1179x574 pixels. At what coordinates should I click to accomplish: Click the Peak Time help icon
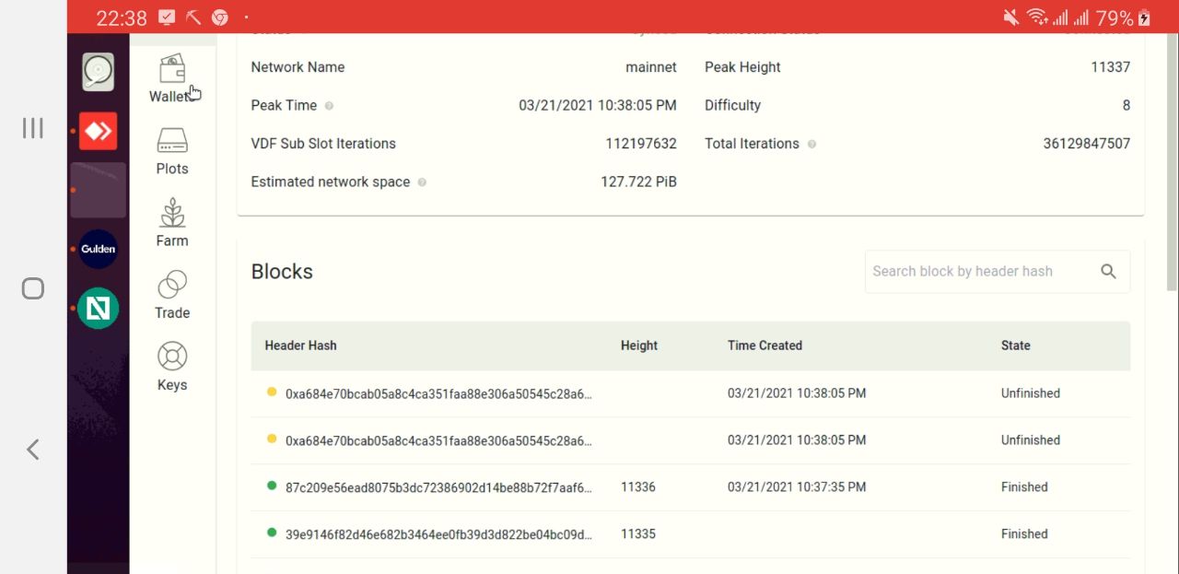click(329, 105)
